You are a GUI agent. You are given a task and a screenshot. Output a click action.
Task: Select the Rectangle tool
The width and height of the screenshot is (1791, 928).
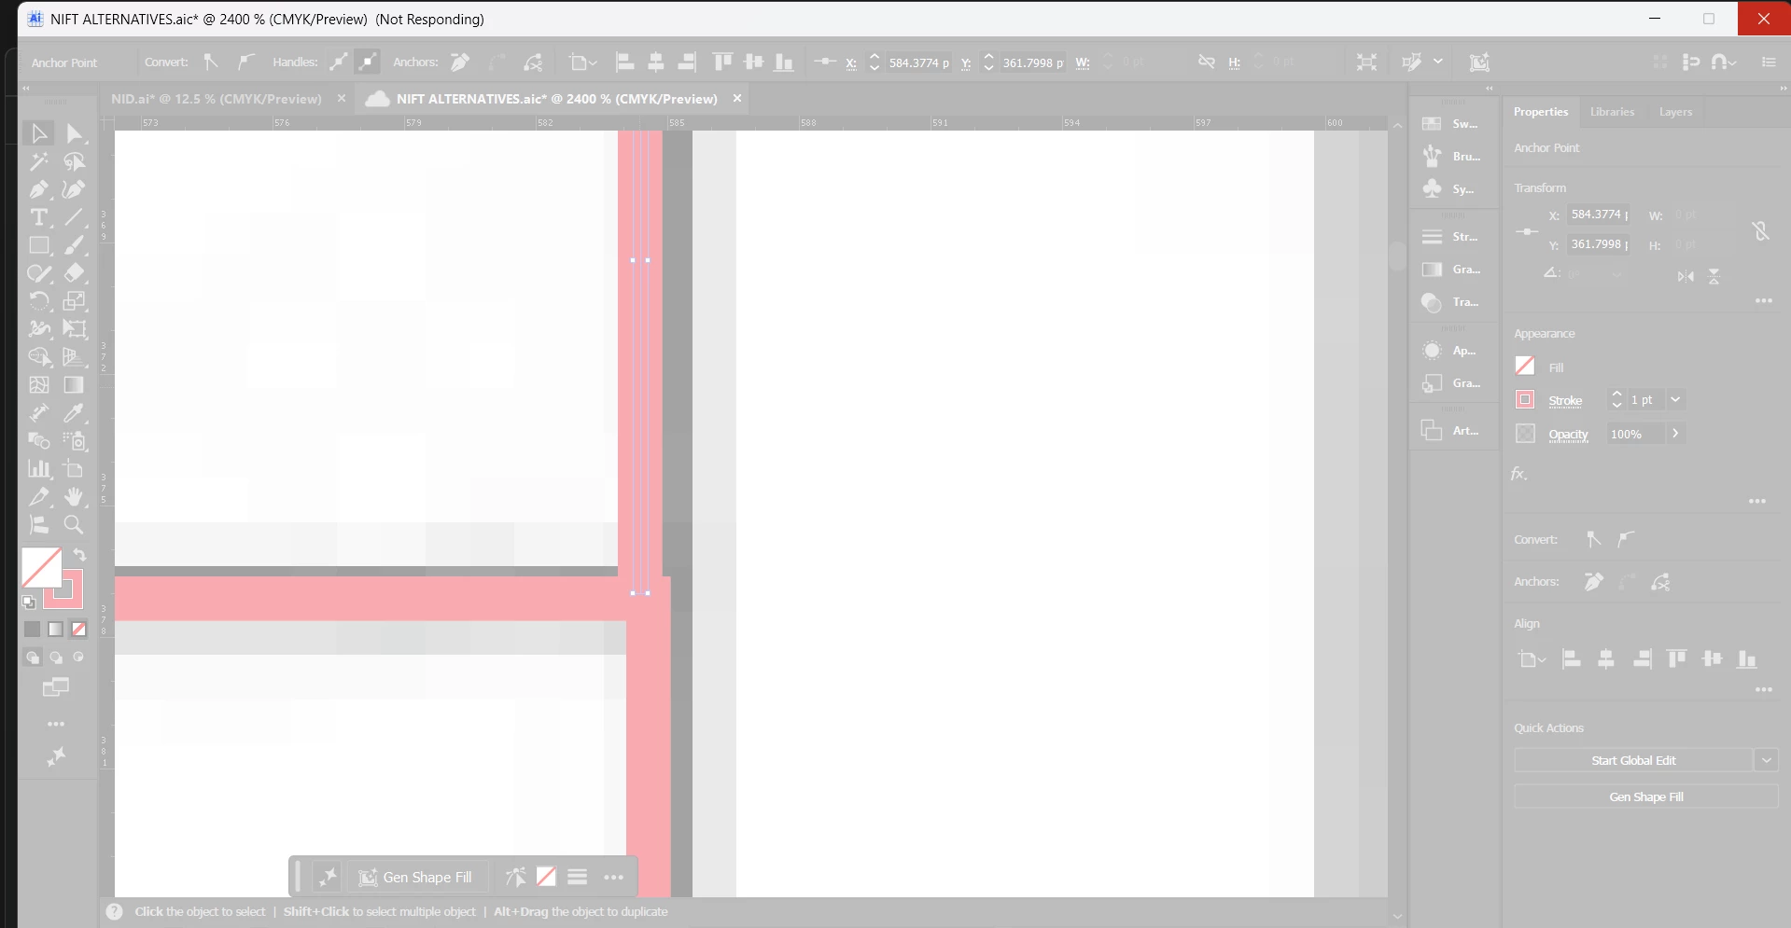(39, 245)
